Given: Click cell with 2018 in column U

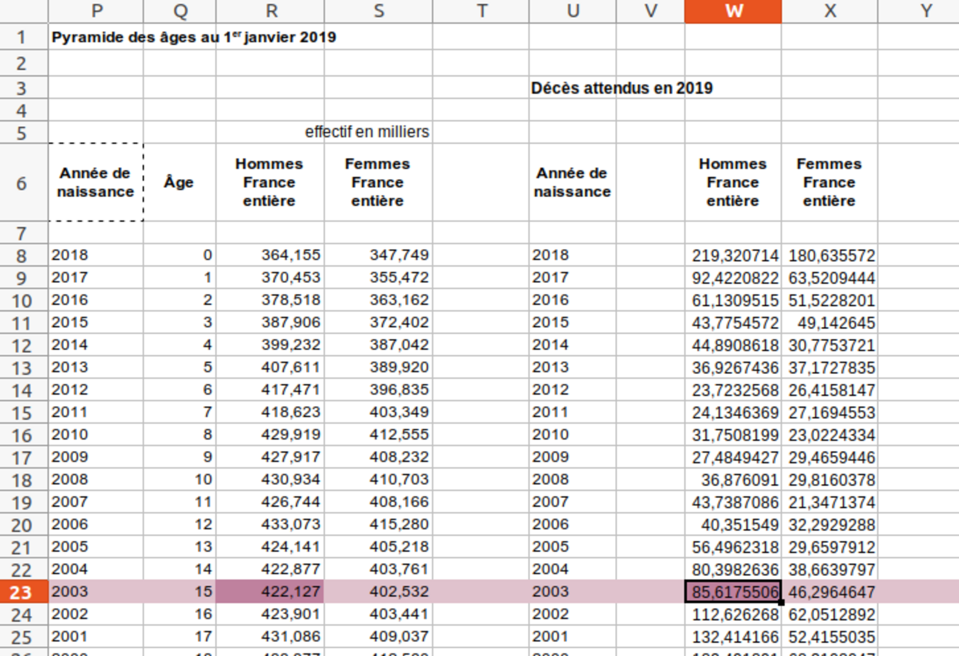Looking at the screenshot, I should click(572, 255).
